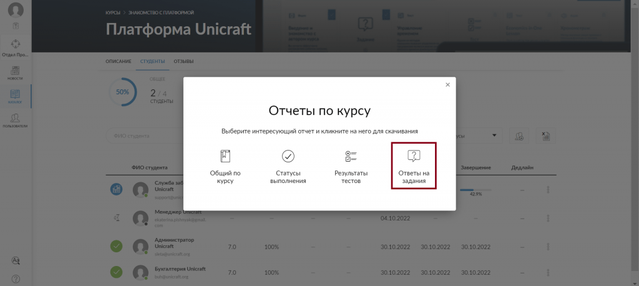Click the Бухгалтерия Unicraft avatar

140,272
